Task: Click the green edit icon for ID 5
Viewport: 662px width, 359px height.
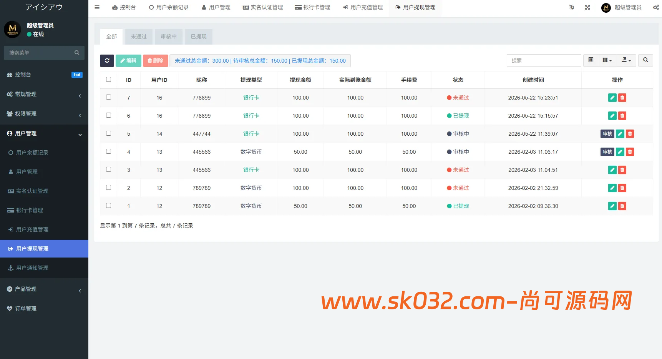Action: (x=620, y=134)
